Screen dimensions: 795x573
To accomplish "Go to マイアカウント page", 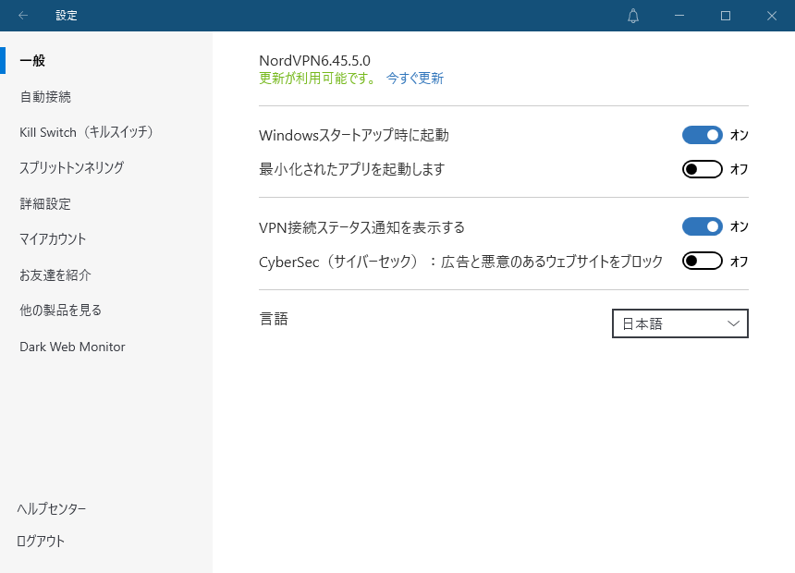I will (x=53, y=239).
